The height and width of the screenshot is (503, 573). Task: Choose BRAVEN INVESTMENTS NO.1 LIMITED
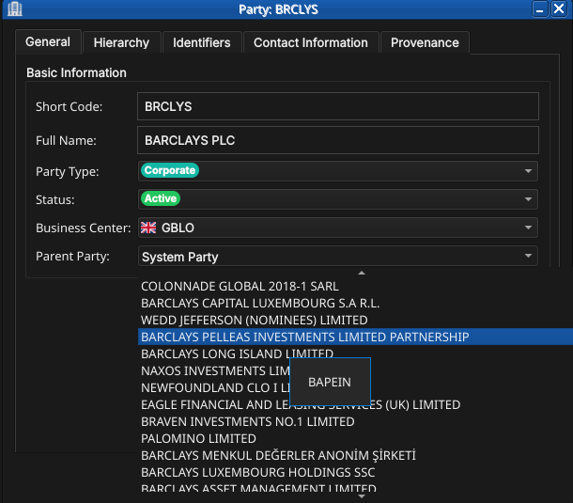coord(355,422)
